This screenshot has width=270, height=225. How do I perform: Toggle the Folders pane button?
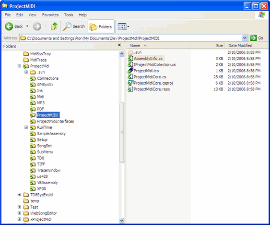click(x=101, y=26)
